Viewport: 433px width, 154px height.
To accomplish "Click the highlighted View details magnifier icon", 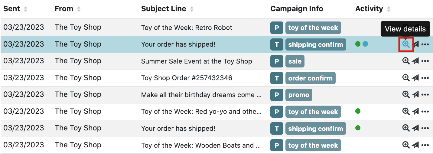I will pyautogui.click(x=406, y=44).
